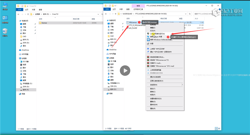Screen dimensions: 250x135
Task: Click the 共享 share entry in context menu
Action: point(152,44)
